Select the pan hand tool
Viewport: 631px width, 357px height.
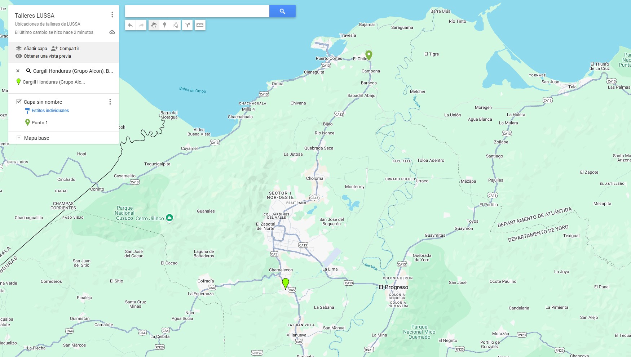(x=154, y=25)
